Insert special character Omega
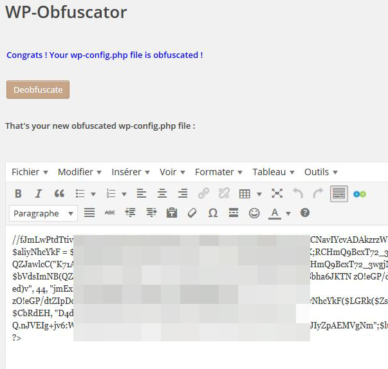Viewport: 388px width, 369px height. (x=213, y=213)
